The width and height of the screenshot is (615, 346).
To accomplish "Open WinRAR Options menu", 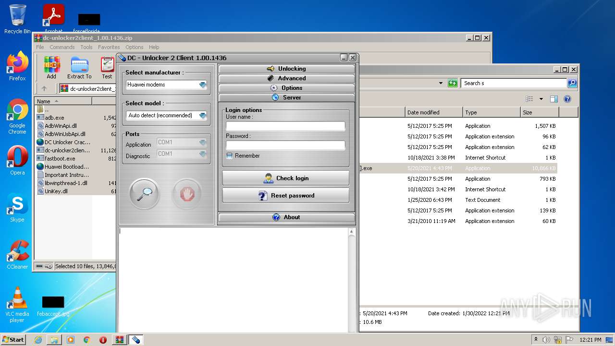I will 135,47.
